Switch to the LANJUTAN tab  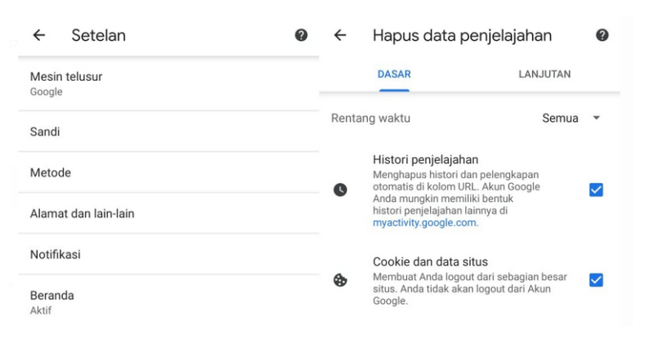click(544, 74)
